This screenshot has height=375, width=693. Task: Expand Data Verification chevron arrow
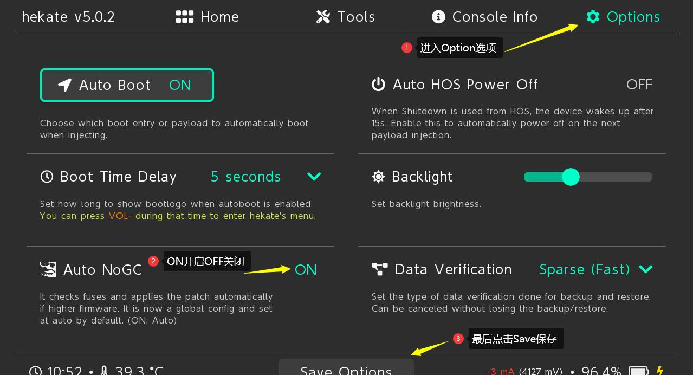[x=646, y=269]
